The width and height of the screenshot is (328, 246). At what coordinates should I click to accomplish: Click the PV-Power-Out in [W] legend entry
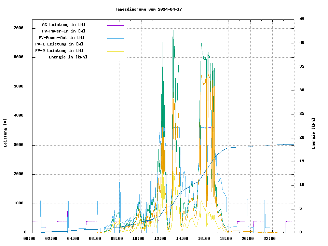click(x=61, y=38)
